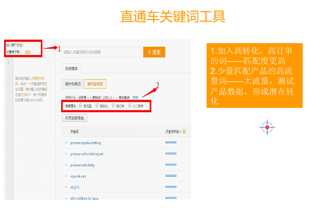Click the slide title 直通车关键词工具
This screenshot has width=314, height=208.
173,16
